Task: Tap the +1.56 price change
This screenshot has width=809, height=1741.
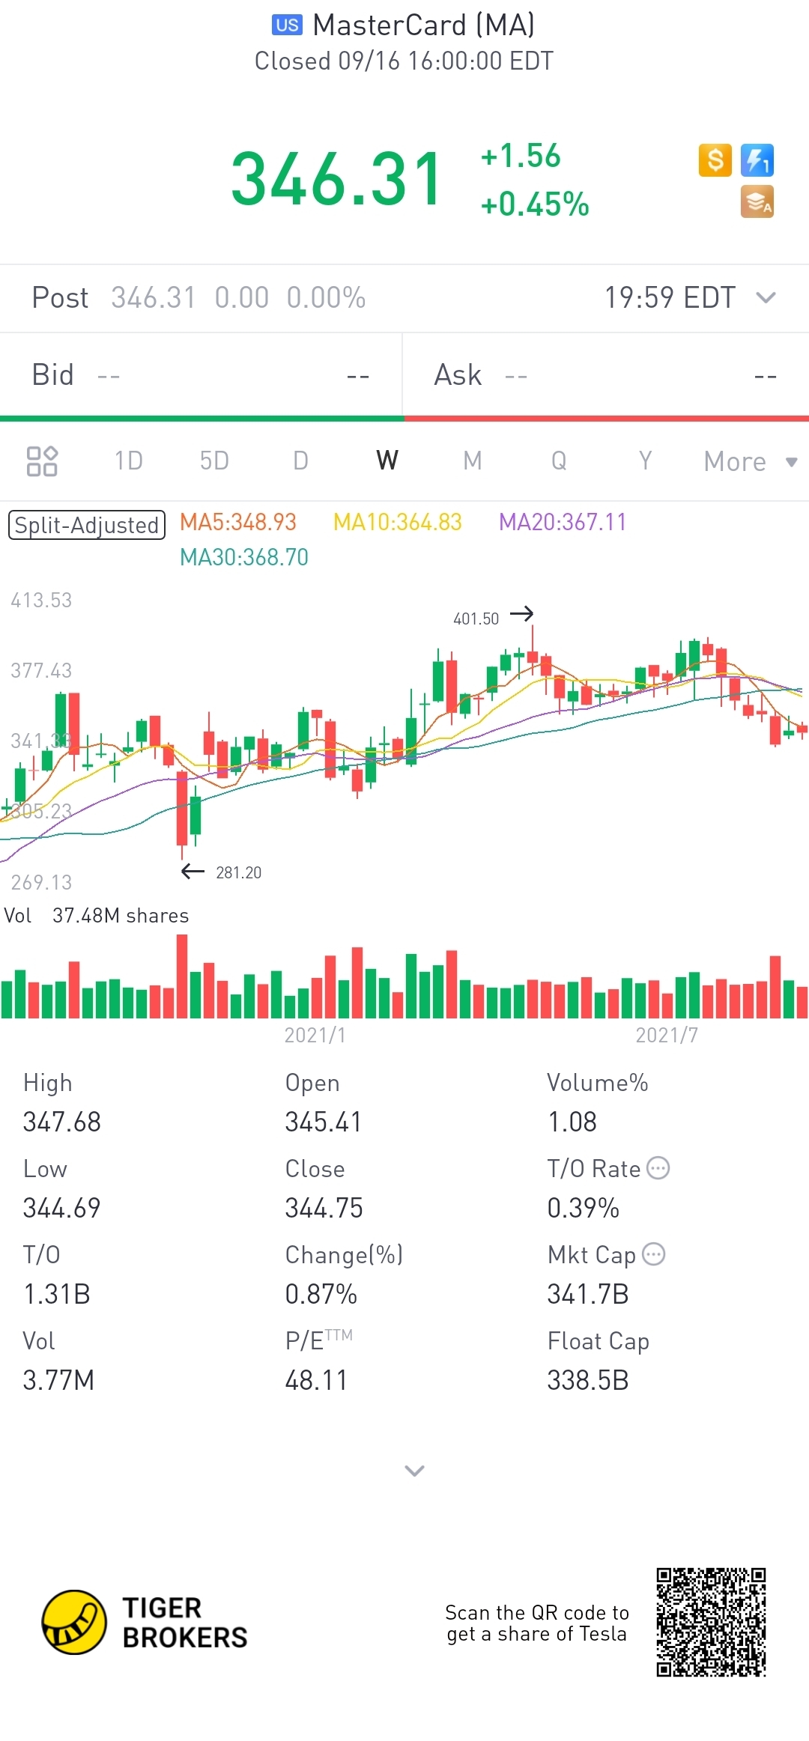Action: [521, 156]
